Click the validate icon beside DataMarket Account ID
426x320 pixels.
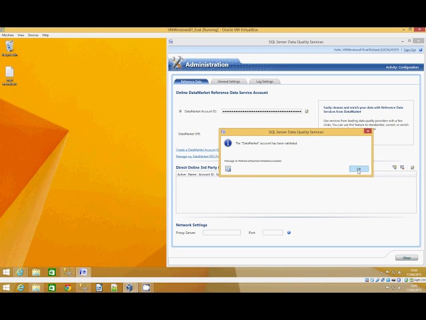307,111
